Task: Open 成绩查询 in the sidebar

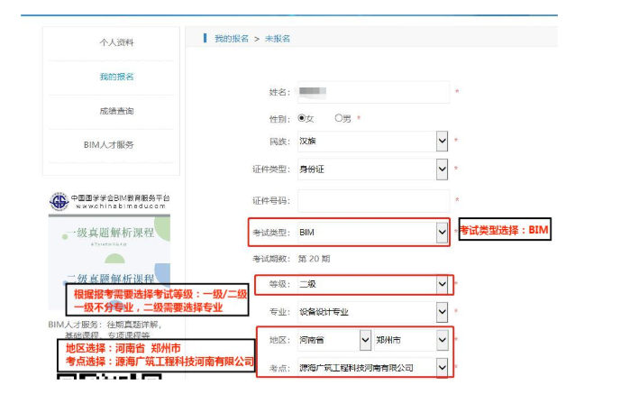Action: [x=116, y=111]
